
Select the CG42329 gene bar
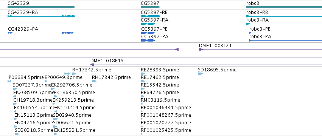(x=42, y=7)
